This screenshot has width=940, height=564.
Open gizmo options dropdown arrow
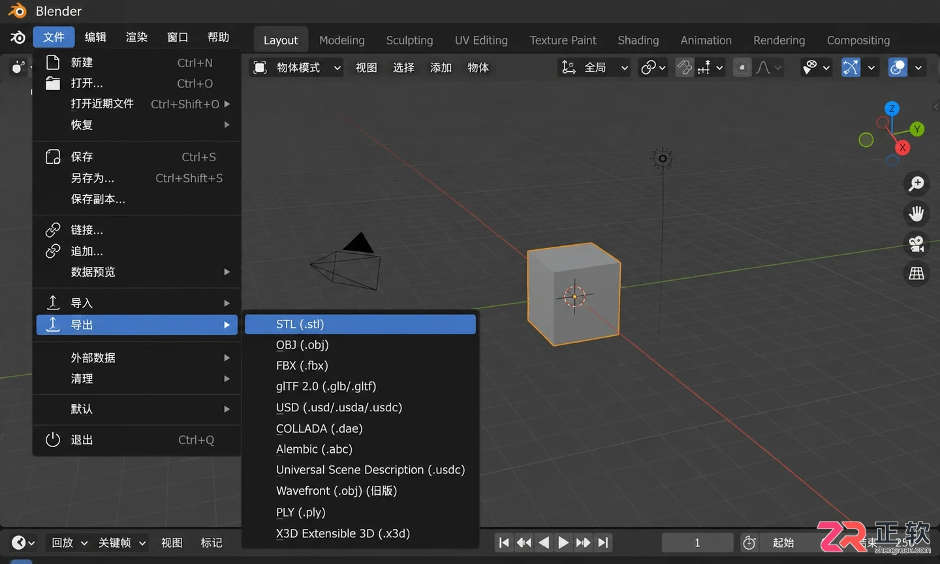tap(871, 67)
